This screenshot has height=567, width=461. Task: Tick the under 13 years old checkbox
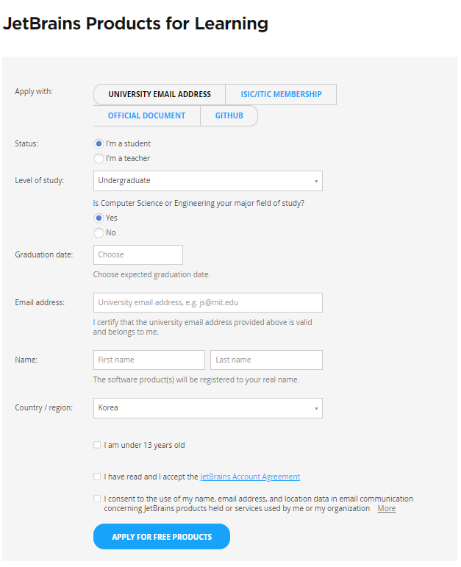pos(97,445)
